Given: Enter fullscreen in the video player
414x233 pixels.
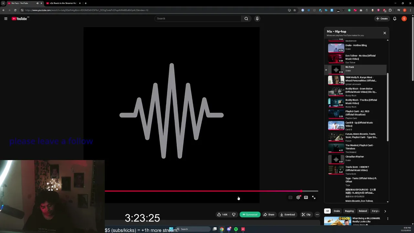Looking at the screenshot, I should tap(314, 197).
